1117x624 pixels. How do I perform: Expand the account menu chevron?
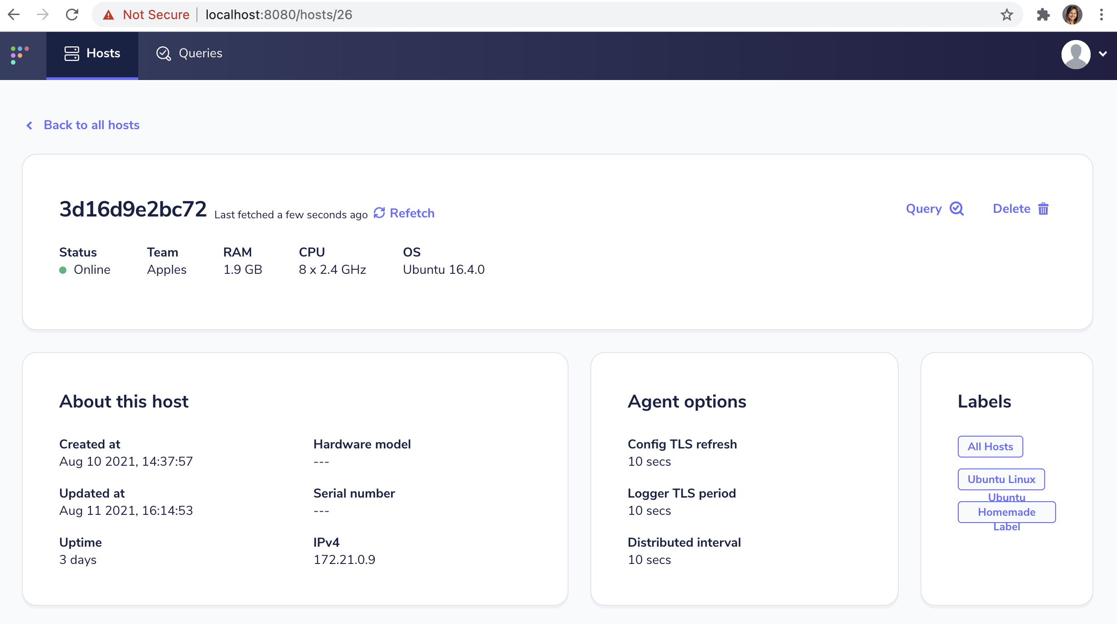tap(1103, 54)
